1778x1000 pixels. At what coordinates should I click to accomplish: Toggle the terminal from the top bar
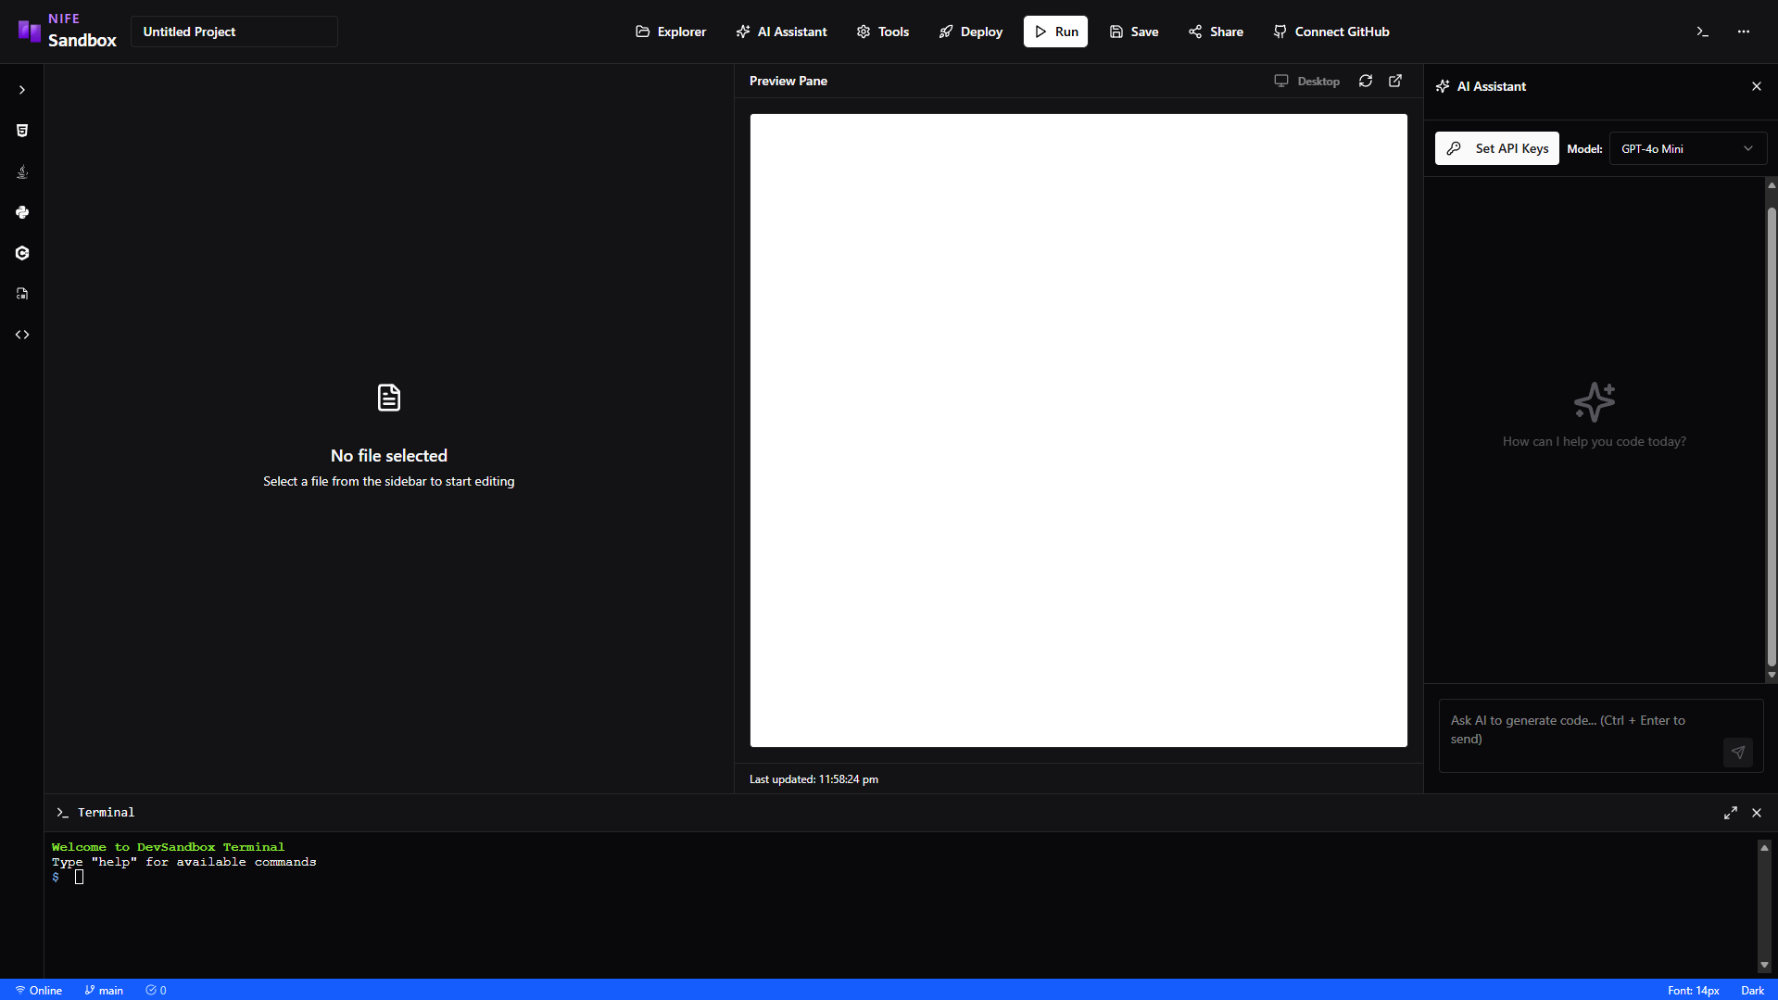pos(1702,32)
